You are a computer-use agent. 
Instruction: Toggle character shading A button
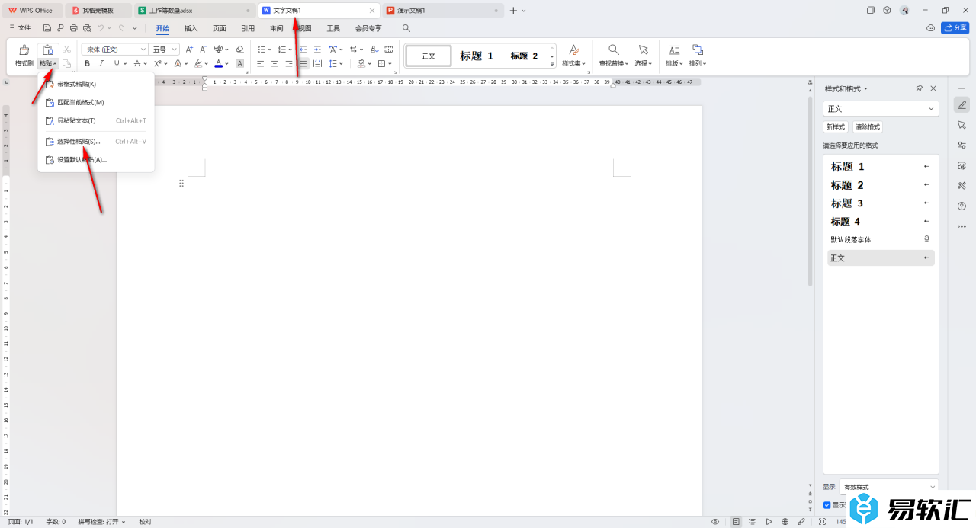[x=239, y=64]
